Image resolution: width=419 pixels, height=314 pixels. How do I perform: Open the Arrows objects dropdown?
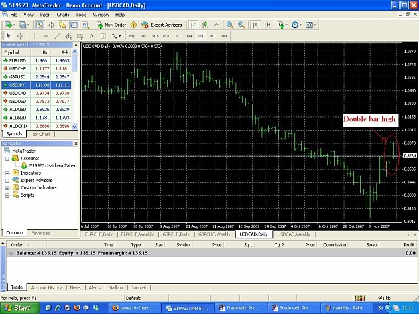pos(116,36)
